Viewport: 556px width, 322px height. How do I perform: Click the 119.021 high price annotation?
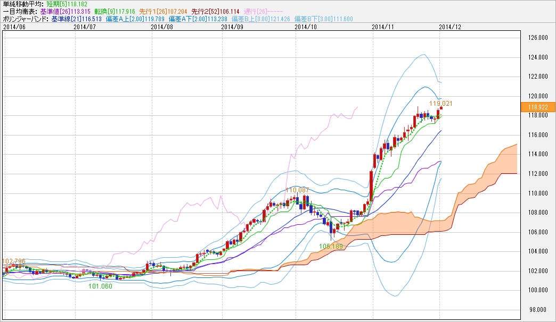[x=441, y=103]
